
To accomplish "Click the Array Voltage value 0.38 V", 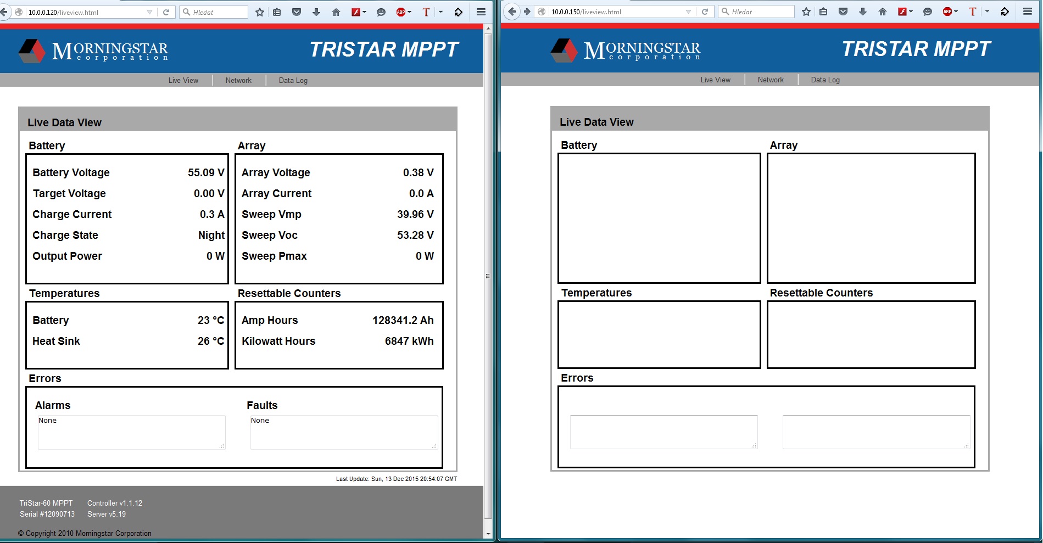I will click(x=419, y=172).
